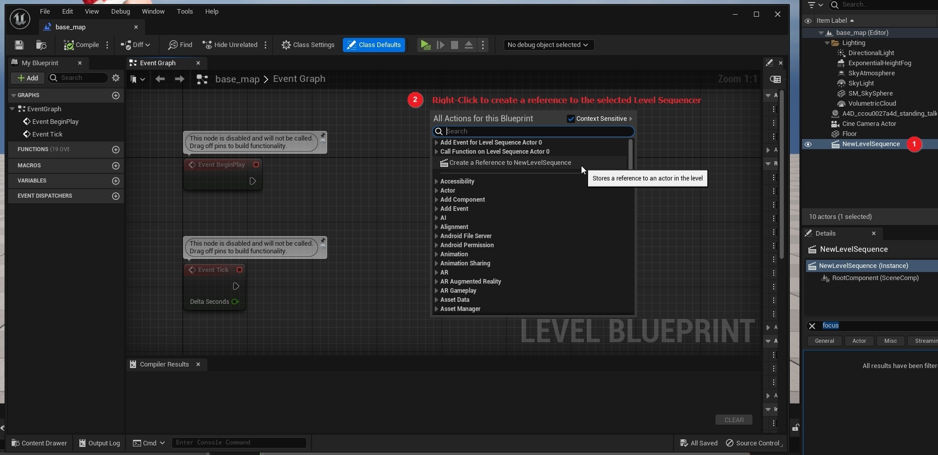Viewport: 938px width, 455px height.
Task: Click the Browse to asset icon in the toolbar
Action: [41, 45]
